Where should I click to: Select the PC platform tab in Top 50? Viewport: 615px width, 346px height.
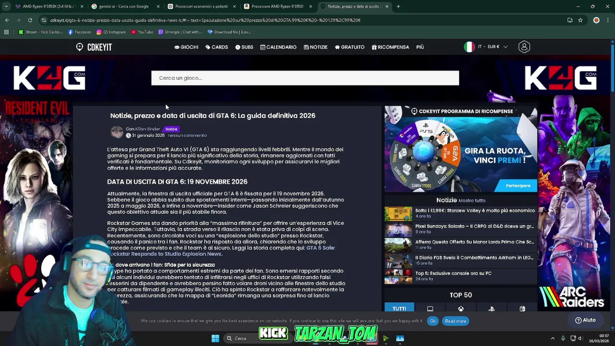click(x=430, y=309)
